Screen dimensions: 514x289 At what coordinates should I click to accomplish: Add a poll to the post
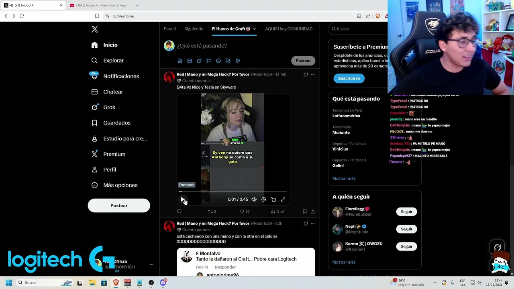point(209,61)
